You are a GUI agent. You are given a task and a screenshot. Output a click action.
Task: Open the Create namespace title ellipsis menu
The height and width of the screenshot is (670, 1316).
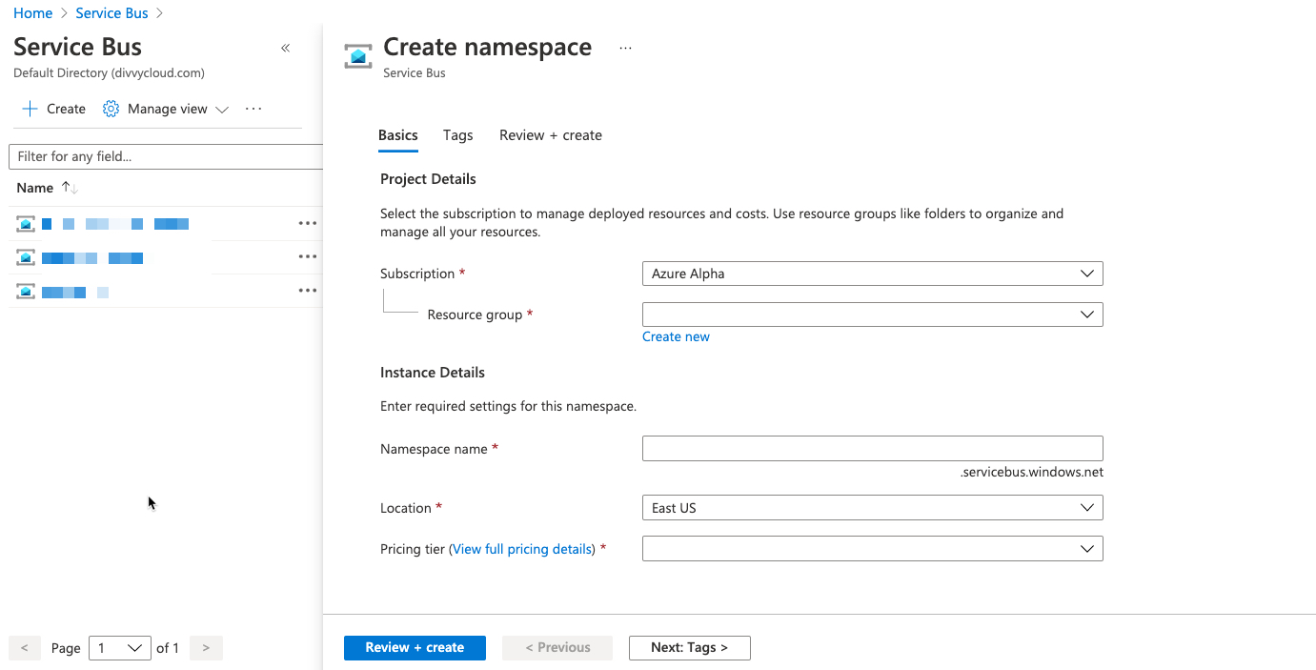click(x=625, y=48)
